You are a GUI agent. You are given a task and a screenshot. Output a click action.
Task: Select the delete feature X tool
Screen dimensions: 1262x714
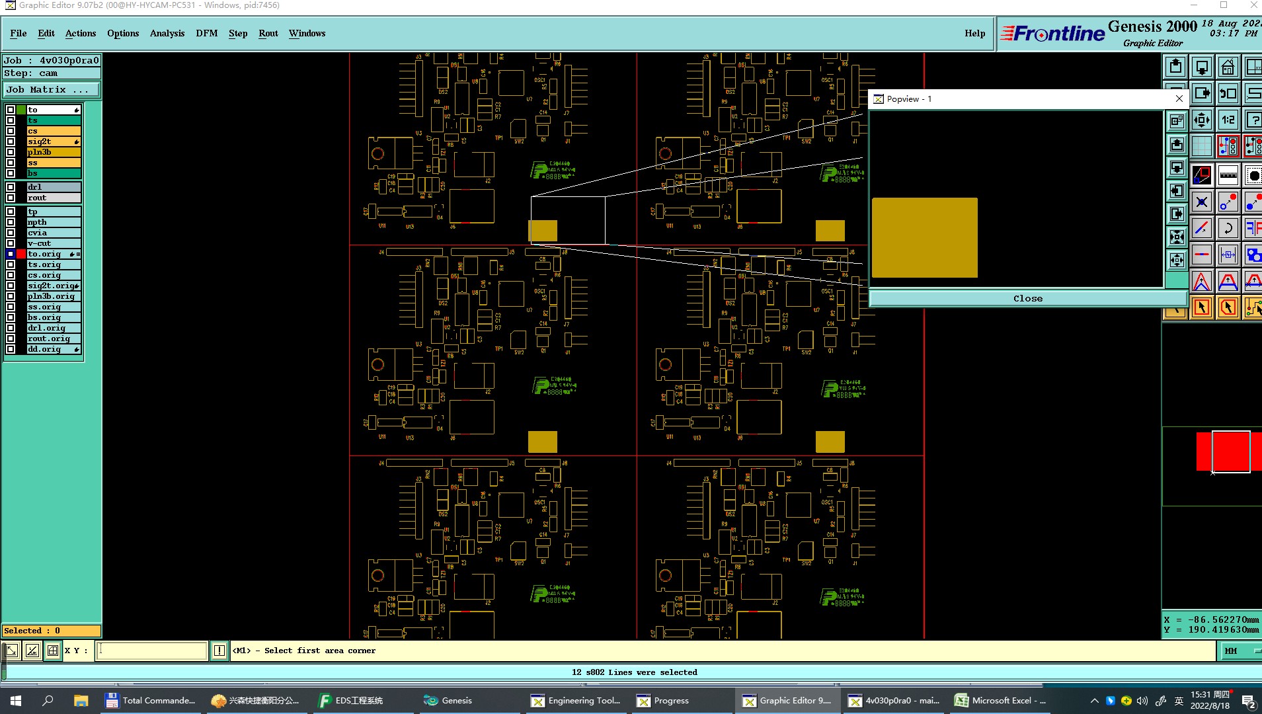1201,202
